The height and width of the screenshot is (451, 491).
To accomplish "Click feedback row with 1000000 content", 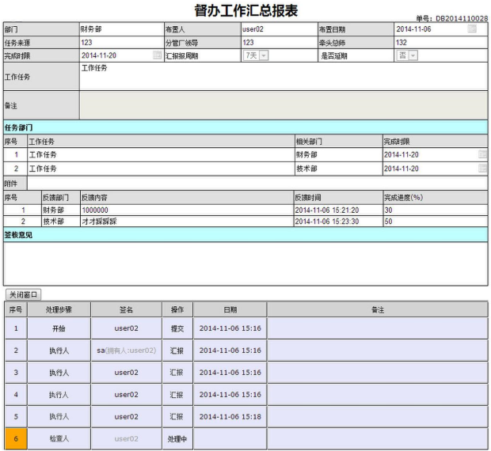I will [186, 211].
